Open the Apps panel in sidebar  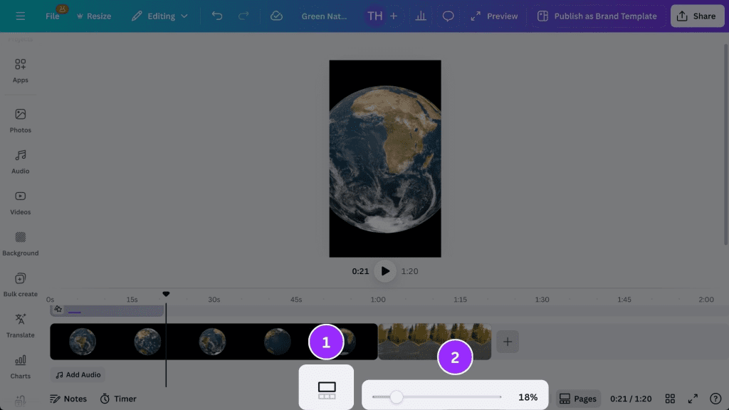pos(21,70)
